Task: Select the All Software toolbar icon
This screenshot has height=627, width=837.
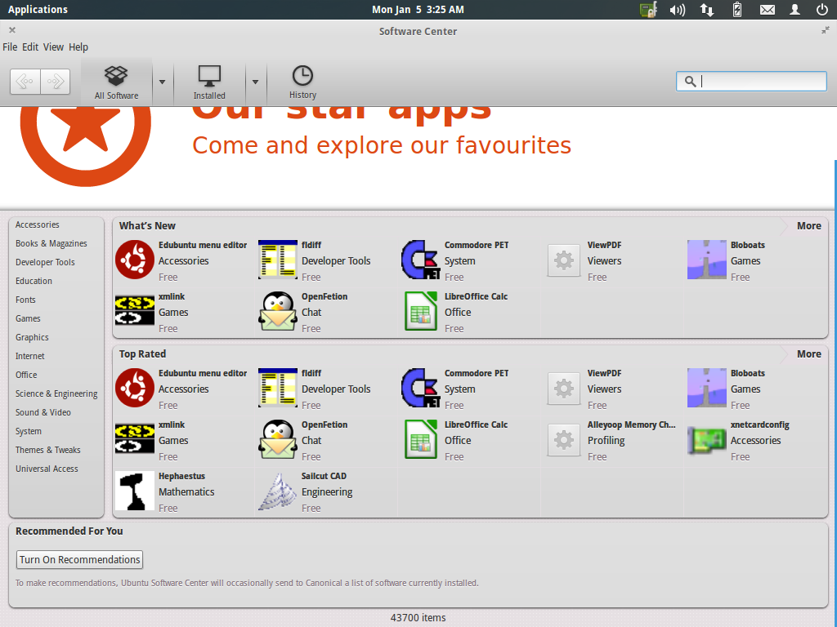Action: 116,82
